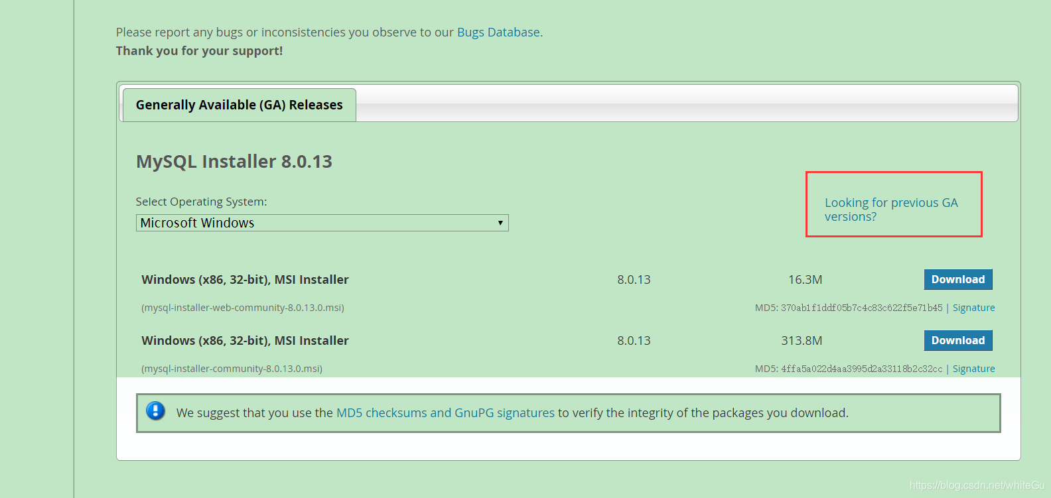Click version 8.0.13 in the 16.3M row

(634, 280)
